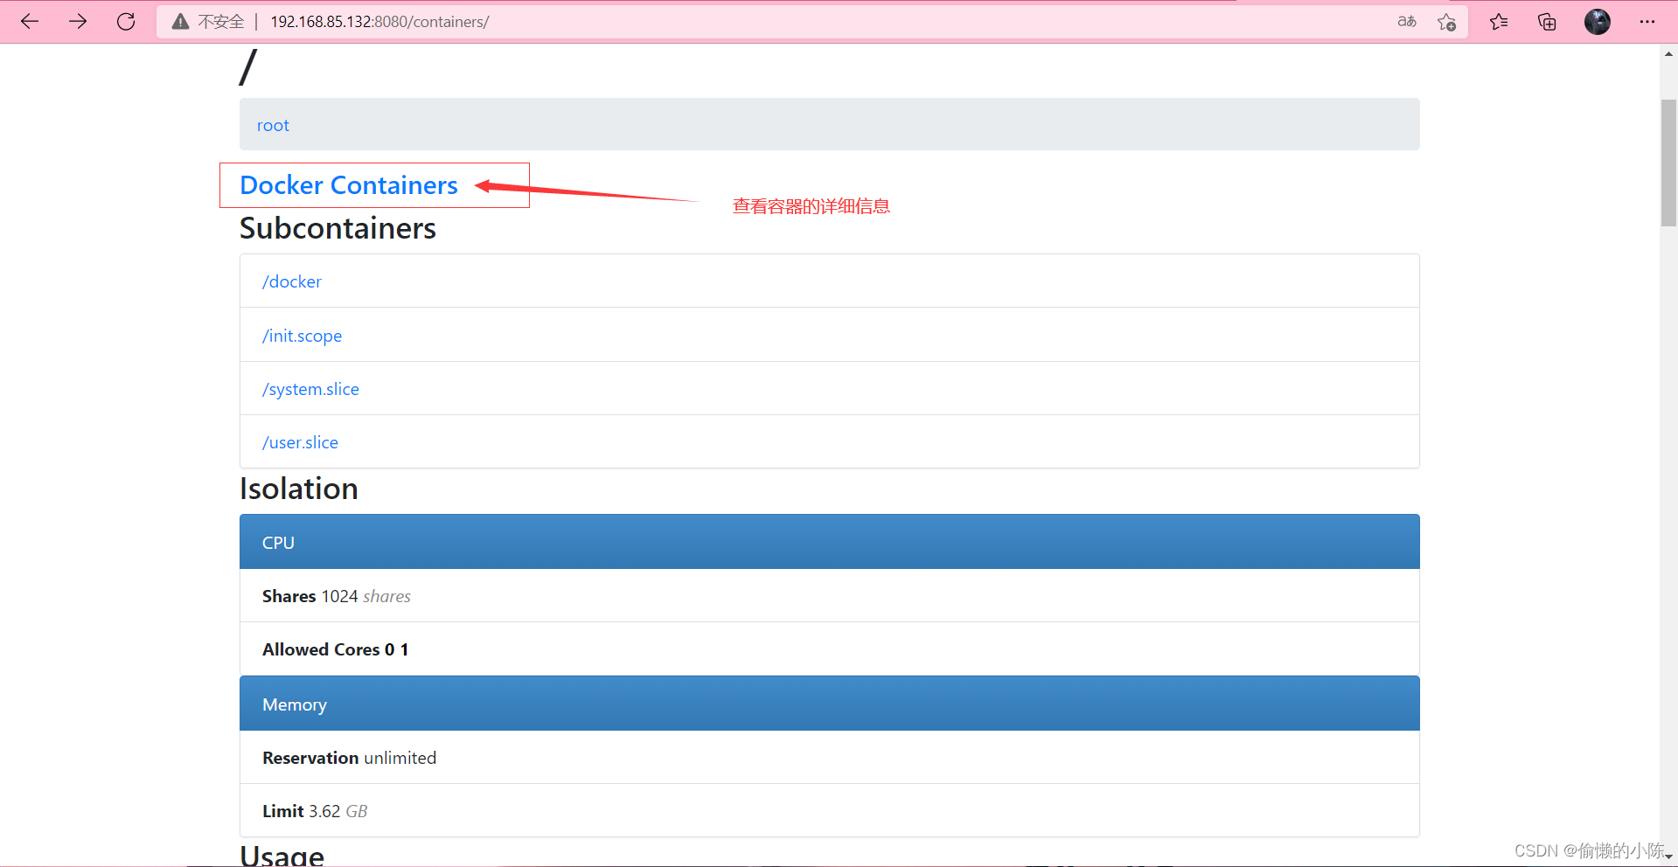Open the browser profile avatar

(1598, 22)
